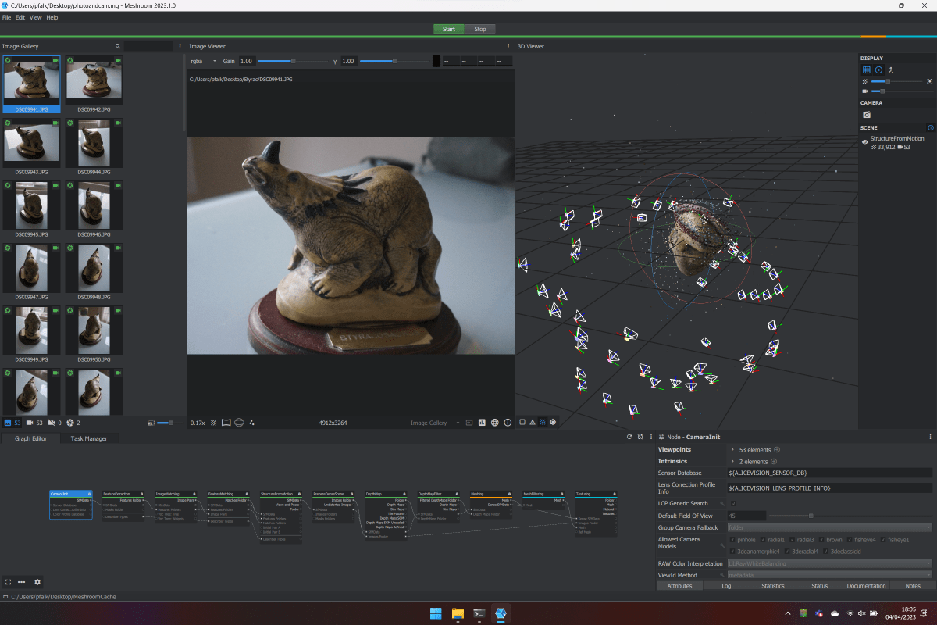Image resolution: width=937 pixels, height=625 pixels.
Task: Click the wireframe triangle render mode icon
Action: pos(533,422)
